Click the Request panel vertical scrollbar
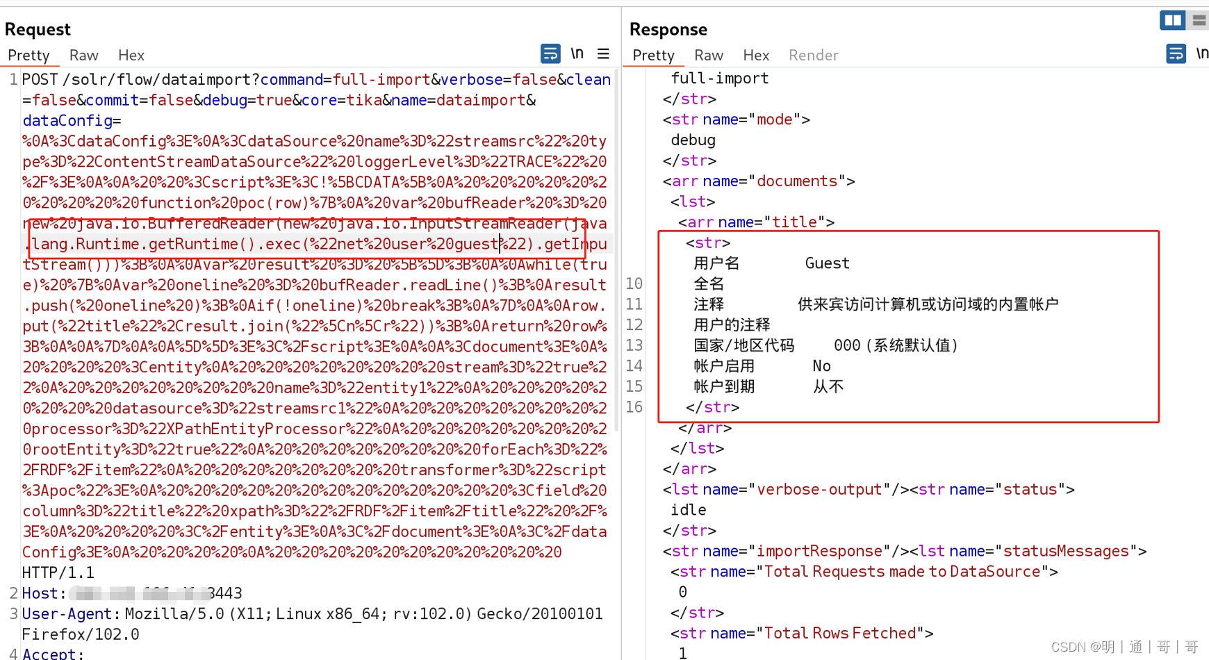This screenshot has height=660, width=1209. point(616,250)
